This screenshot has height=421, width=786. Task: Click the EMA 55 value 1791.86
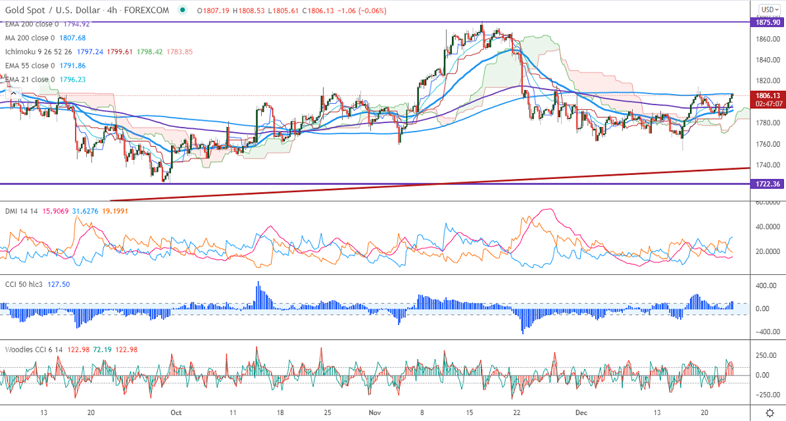coord(73,66)
